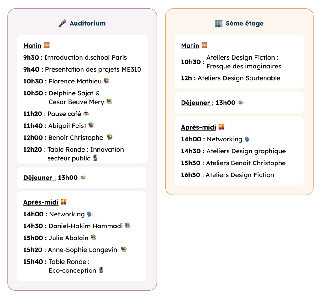Click the Anne-Sophie Langevin session
The width and height of the screenshot is (321, 299).
coord(82,250)
